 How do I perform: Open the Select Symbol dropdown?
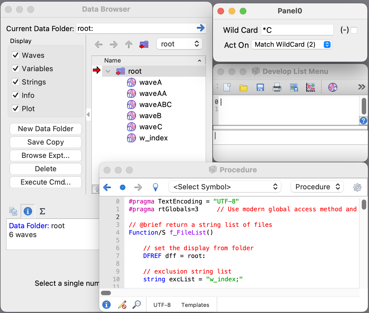coord(225,187)
